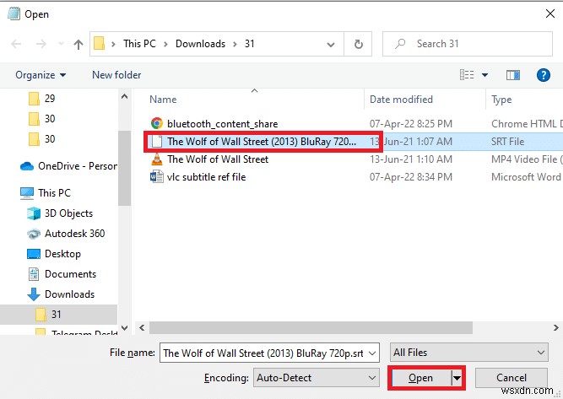Screen dimensions: 563x399
Task: Click the Cancel button
Action: (x=512, y=377)
